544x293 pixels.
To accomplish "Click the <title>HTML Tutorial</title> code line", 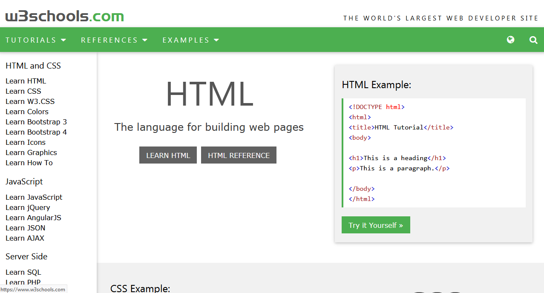I will [401, 127].
